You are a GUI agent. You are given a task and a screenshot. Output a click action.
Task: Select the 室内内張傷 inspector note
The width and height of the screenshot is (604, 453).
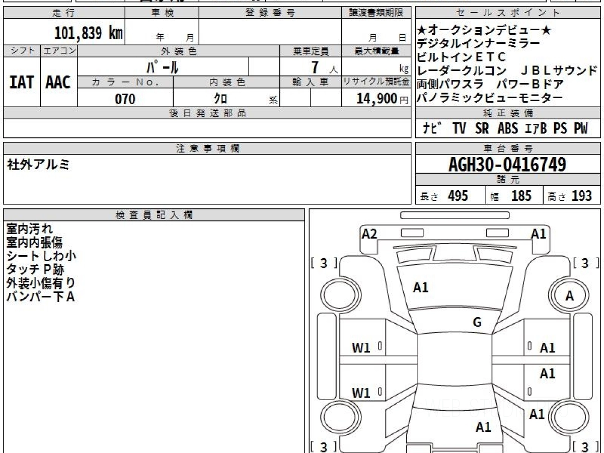coord(34,243)
